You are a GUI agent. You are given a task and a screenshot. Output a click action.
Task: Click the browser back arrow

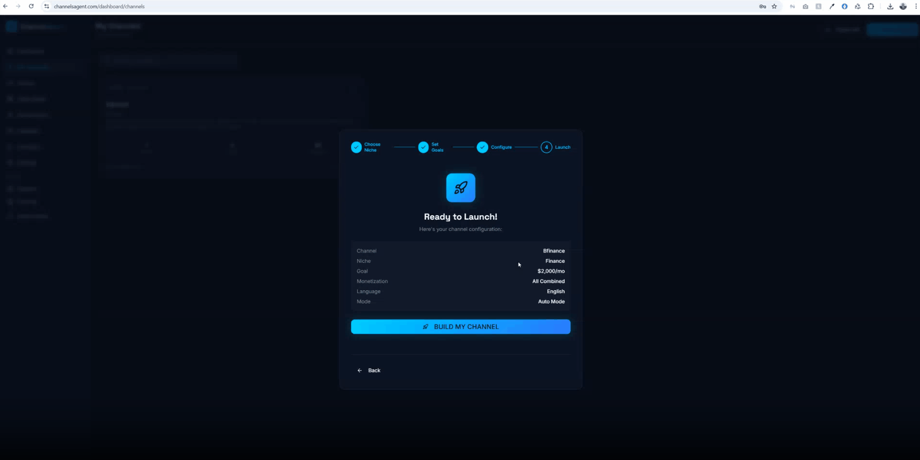click(5, 7)
